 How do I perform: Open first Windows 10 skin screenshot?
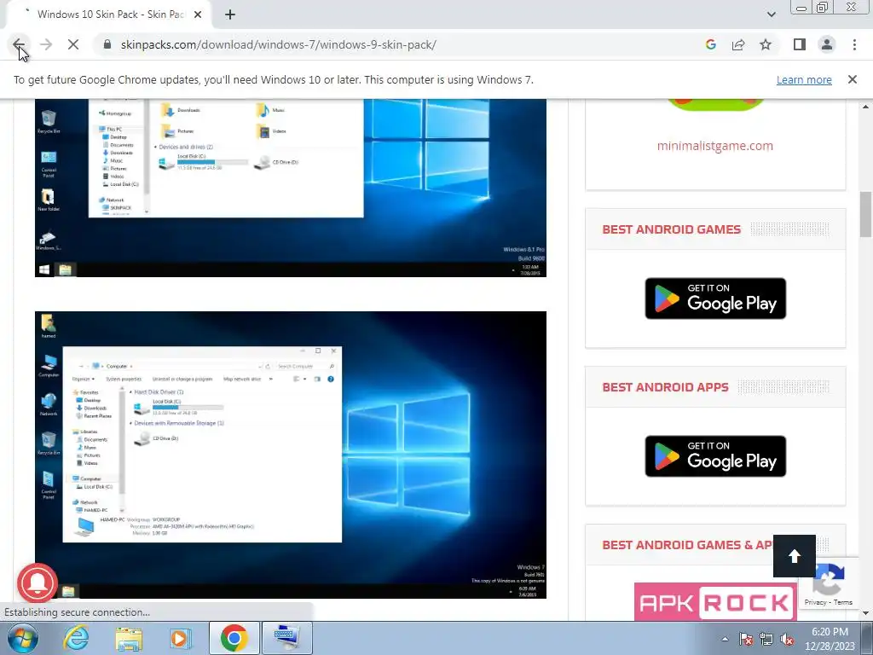[x=291, y=188]
